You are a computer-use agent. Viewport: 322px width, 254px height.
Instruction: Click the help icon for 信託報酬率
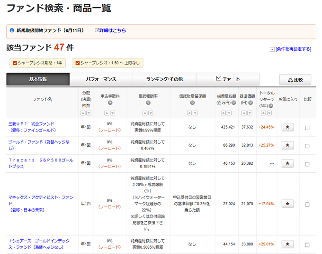pos(148,103)
